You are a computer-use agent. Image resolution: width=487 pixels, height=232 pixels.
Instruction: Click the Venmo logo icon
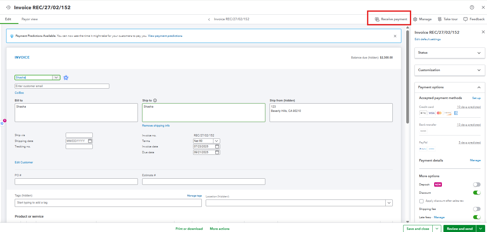[x=432, y=149]
